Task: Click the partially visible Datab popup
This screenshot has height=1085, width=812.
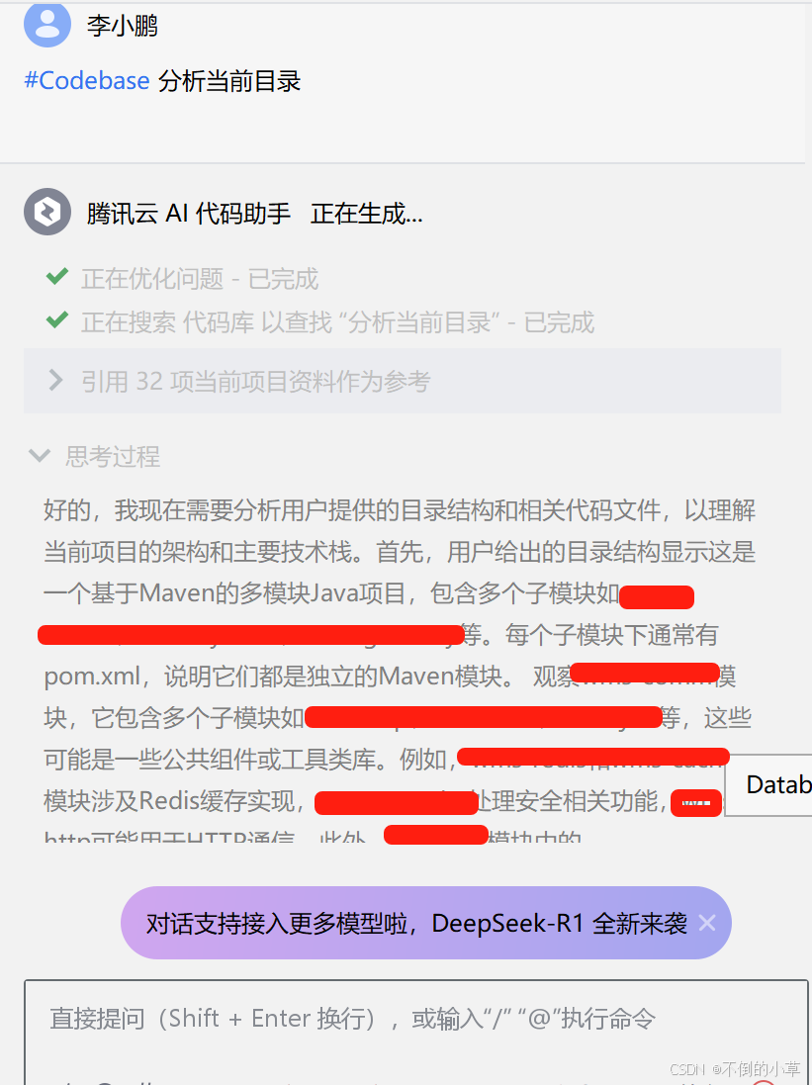Action: pos(768,784)
